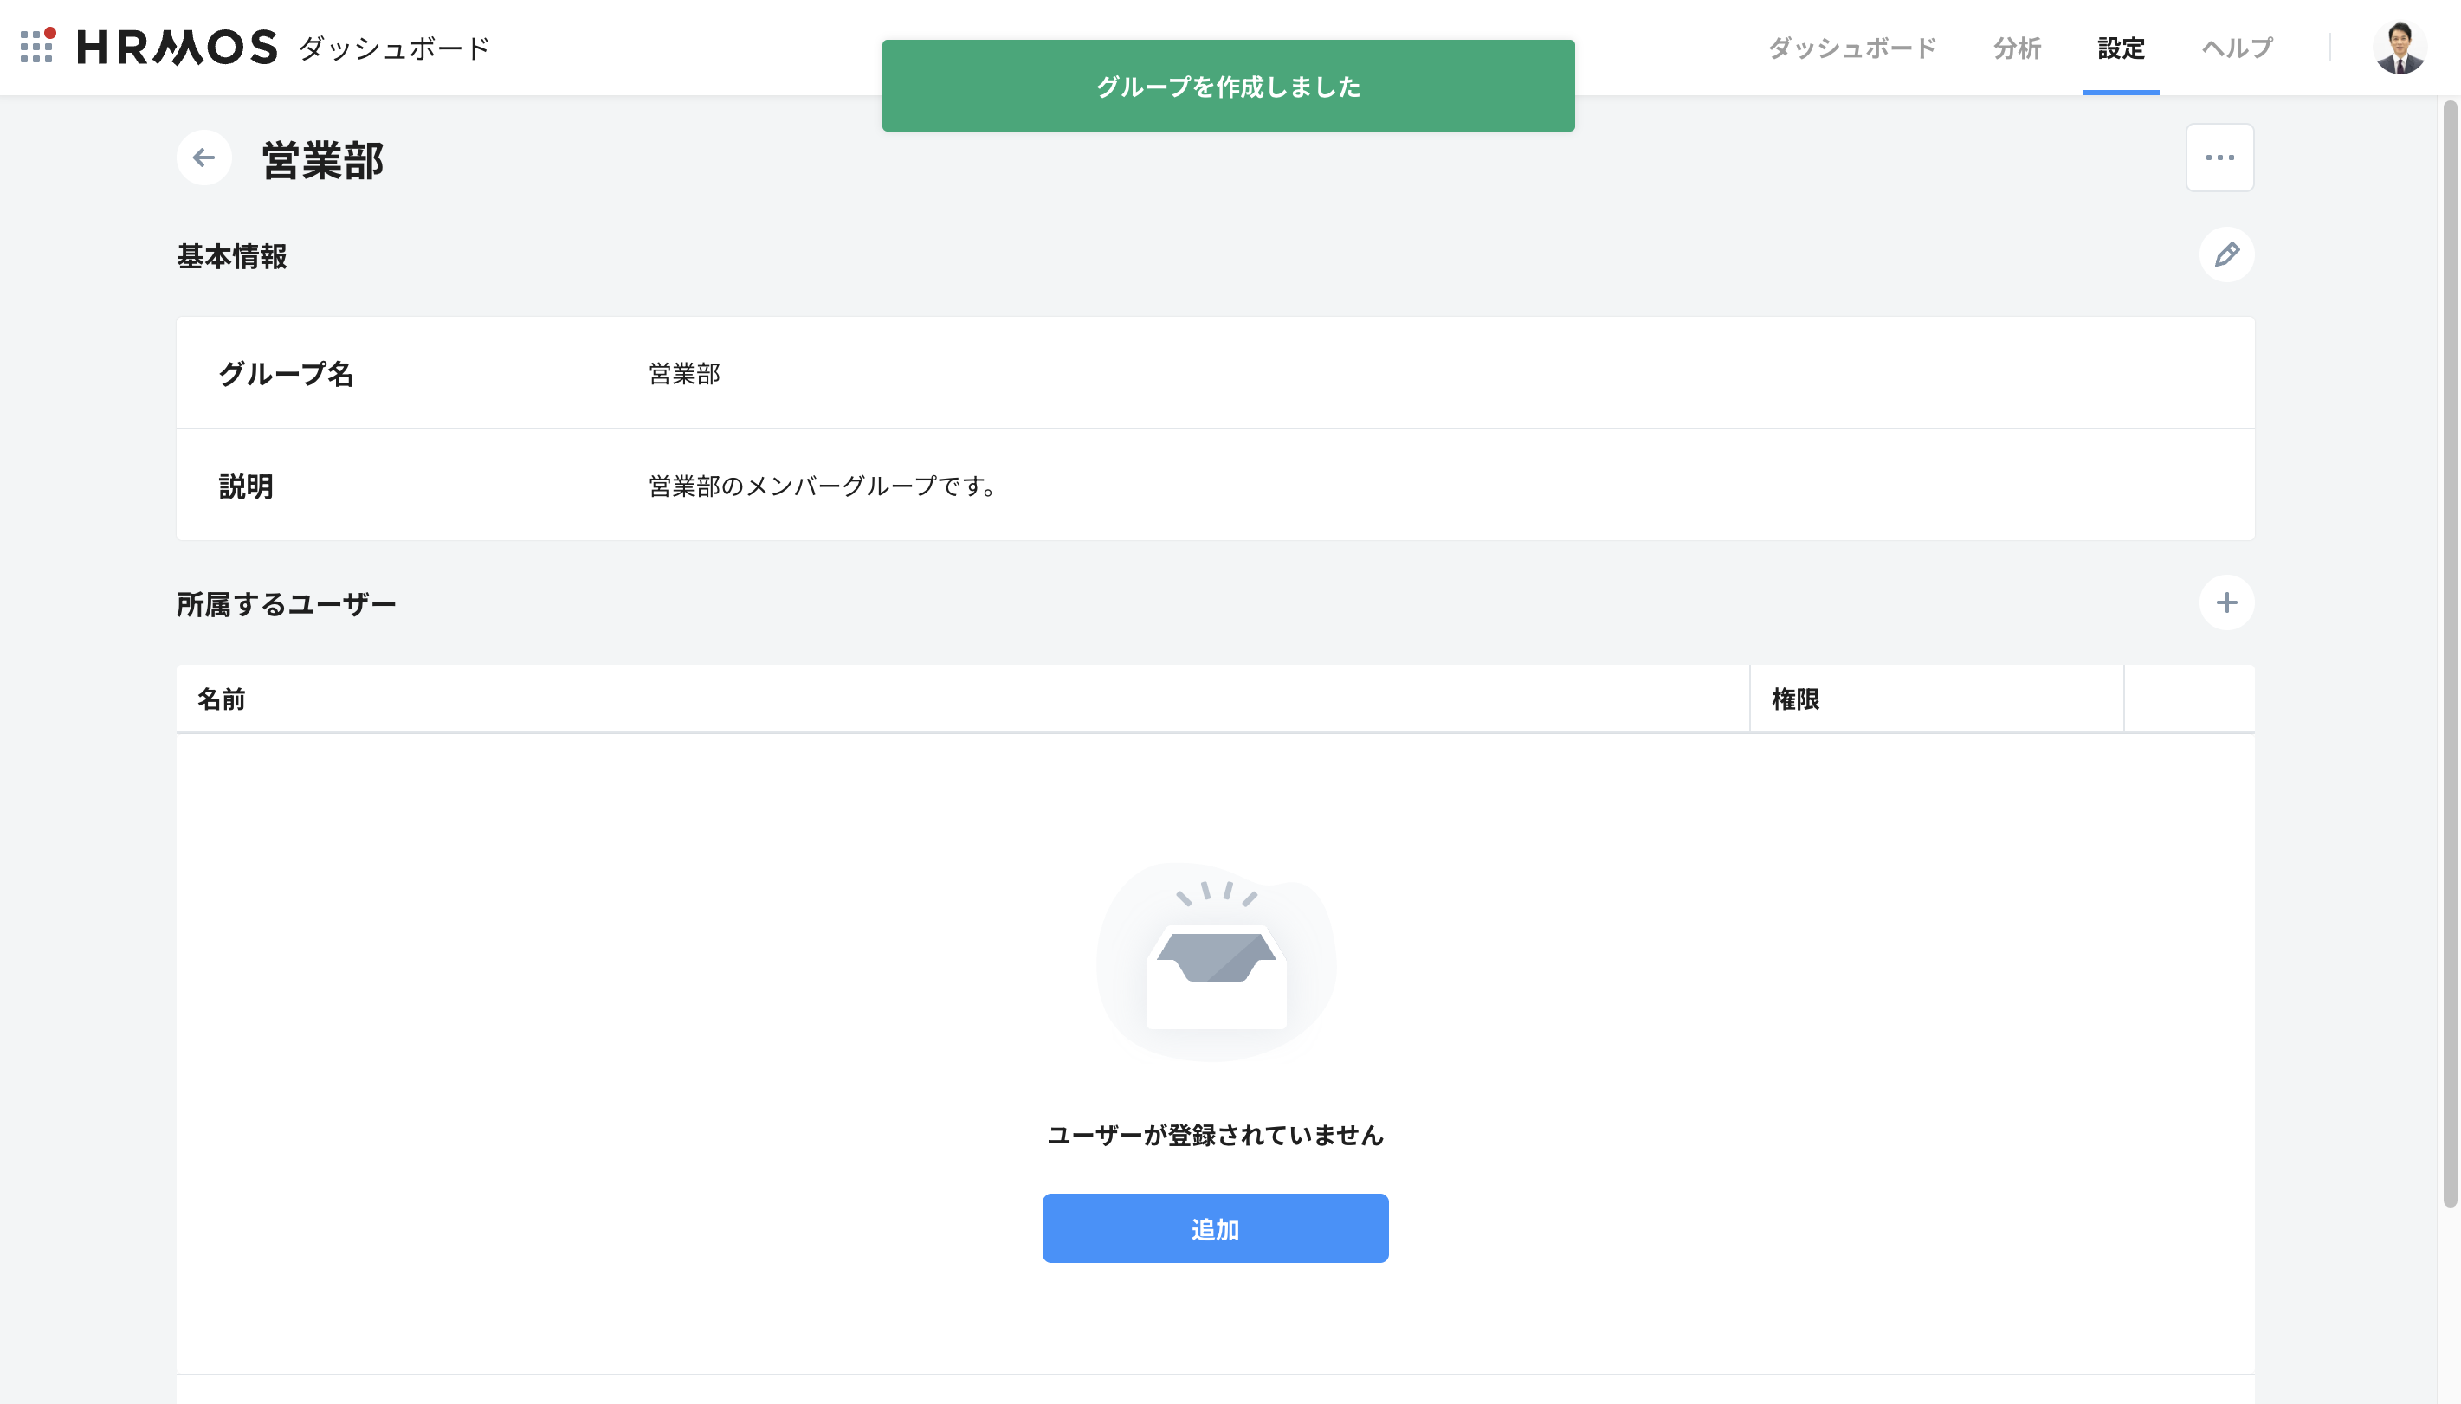Click the グループ名 value 営業部
This screenshot has height=1404, width=2461.
[684, 373]
